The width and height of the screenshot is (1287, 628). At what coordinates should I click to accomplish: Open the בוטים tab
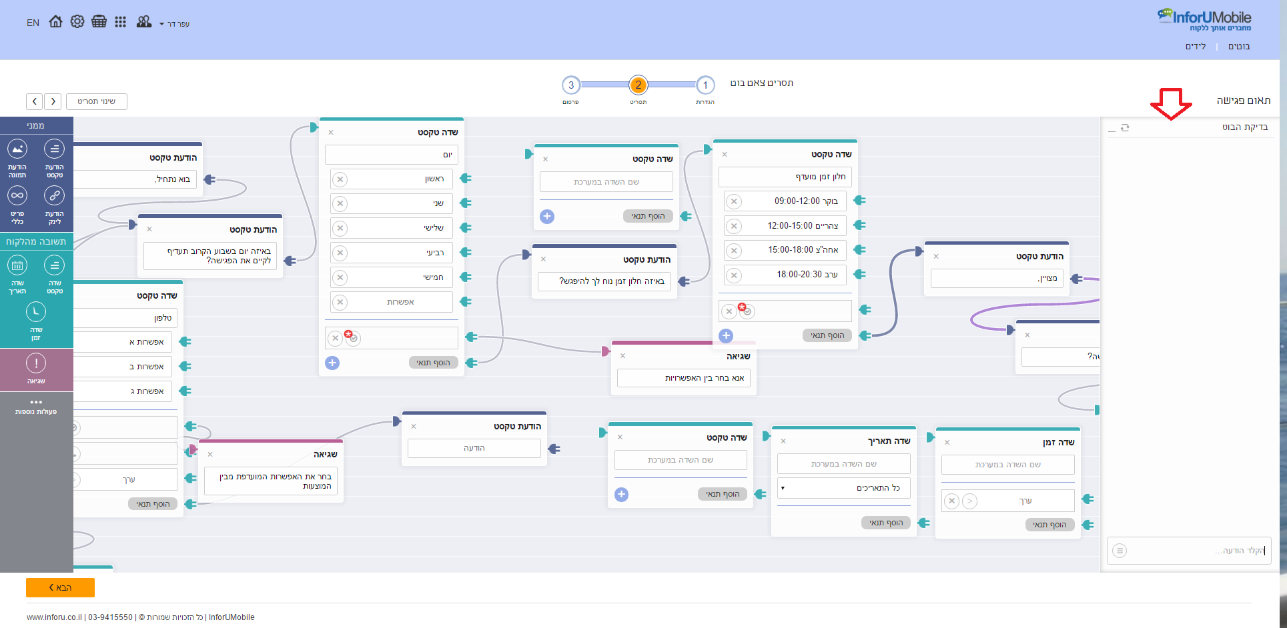pyautogui.click(x=1239, y=46)
